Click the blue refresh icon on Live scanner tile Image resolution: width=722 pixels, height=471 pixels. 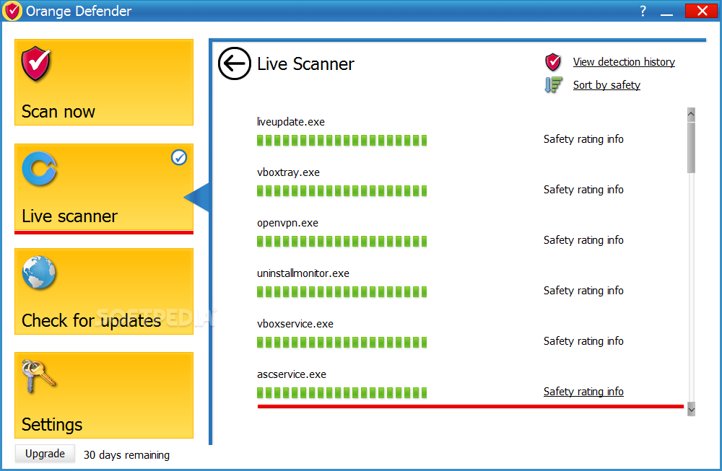click(x=39, y=168)
